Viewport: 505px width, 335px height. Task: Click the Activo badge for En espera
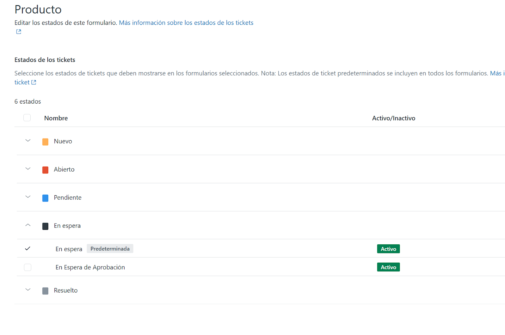[x=389, y=249]
